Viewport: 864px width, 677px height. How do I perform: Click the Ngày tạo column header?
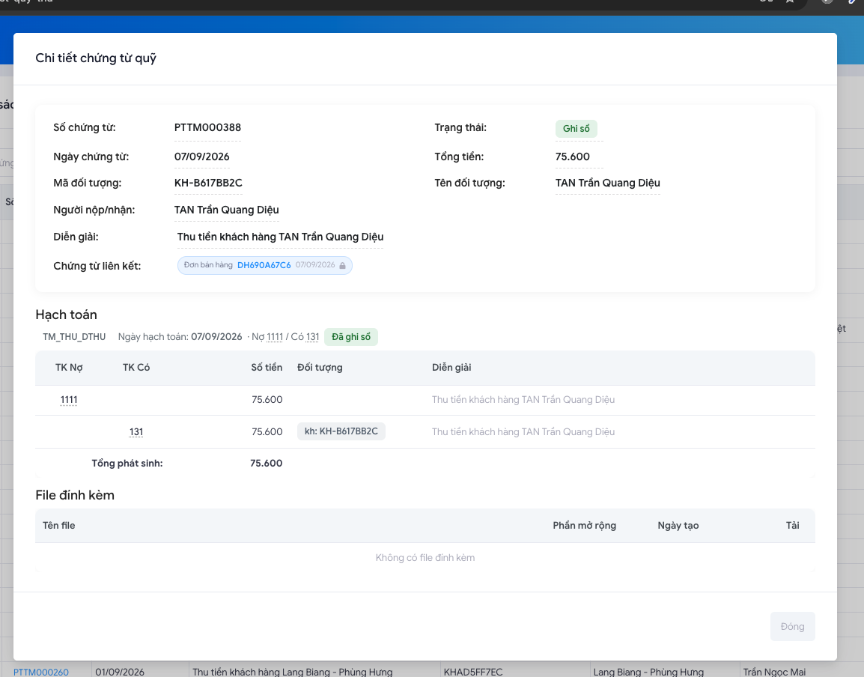pyautogui.click(x=678, y=526)
